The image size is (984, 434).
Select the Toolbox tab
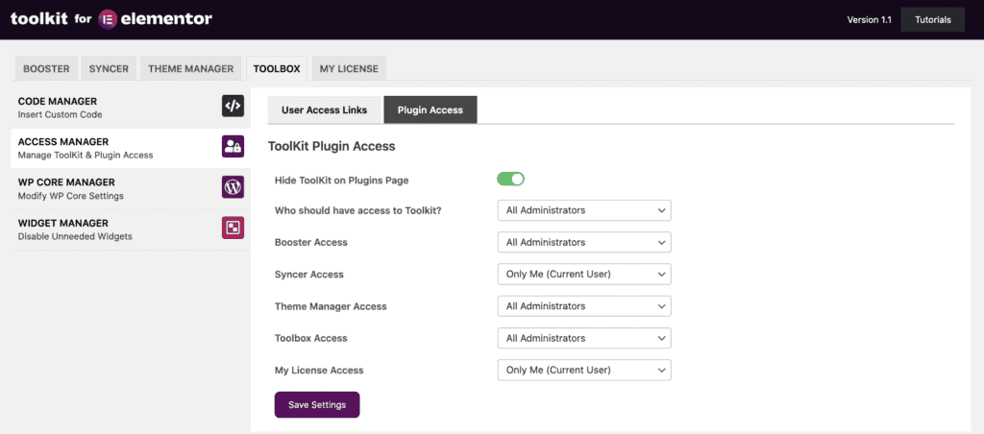point(277,69)
